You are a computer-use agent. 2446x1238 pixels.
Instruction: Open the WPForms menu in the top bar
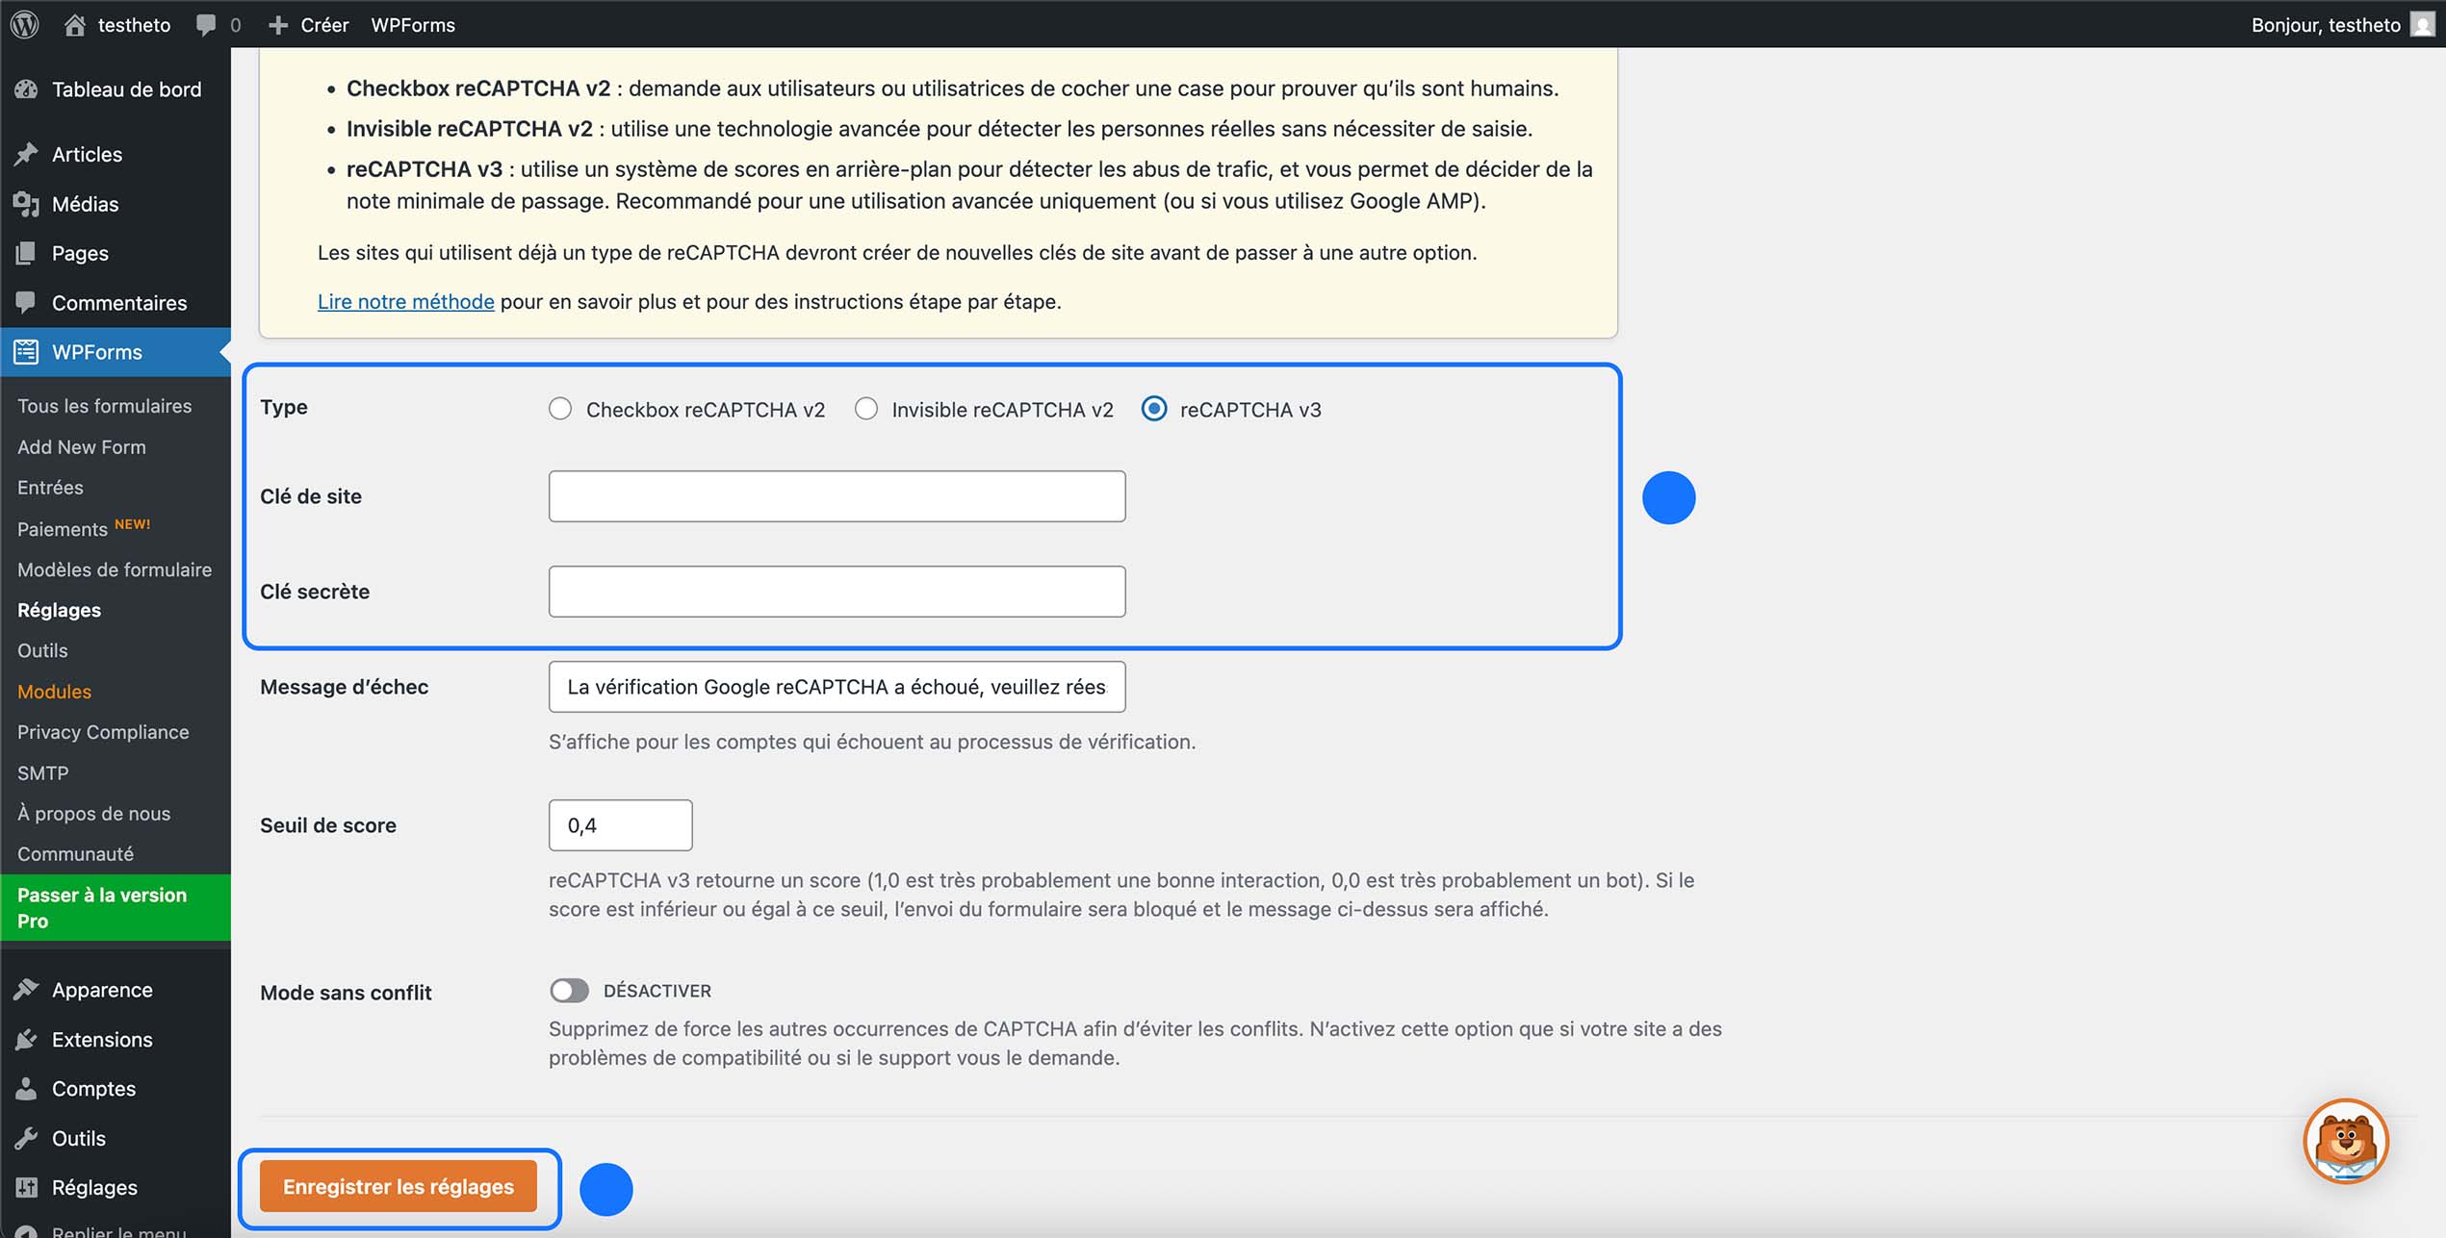412,24
